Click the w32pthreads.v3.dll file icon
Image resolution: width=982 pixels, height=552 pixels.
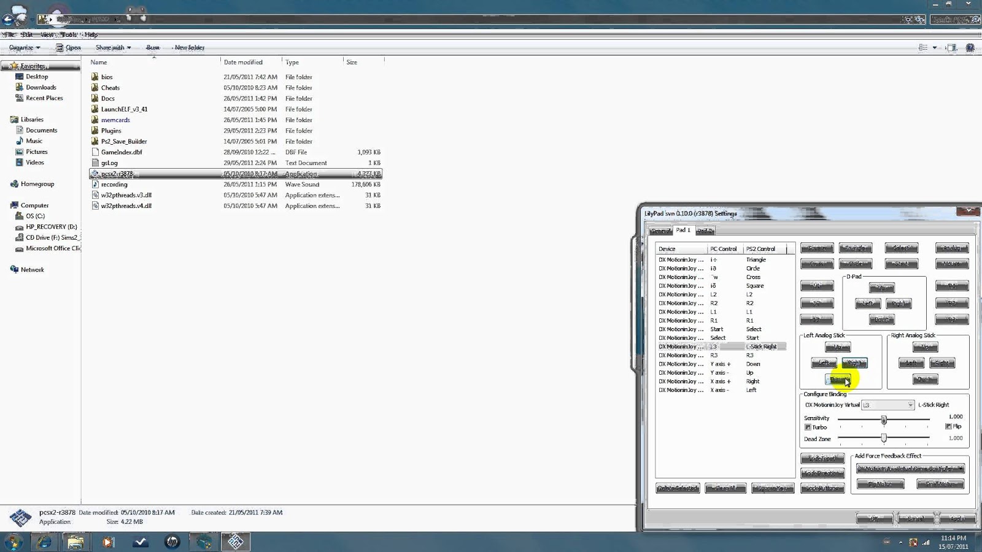(95, 195)
